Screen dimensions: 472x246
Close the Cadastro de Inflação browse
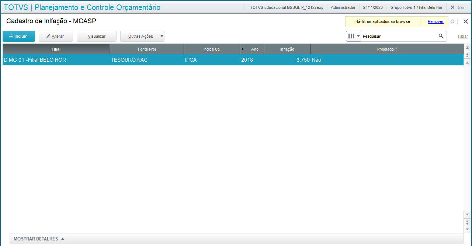(x=465, y=21)
